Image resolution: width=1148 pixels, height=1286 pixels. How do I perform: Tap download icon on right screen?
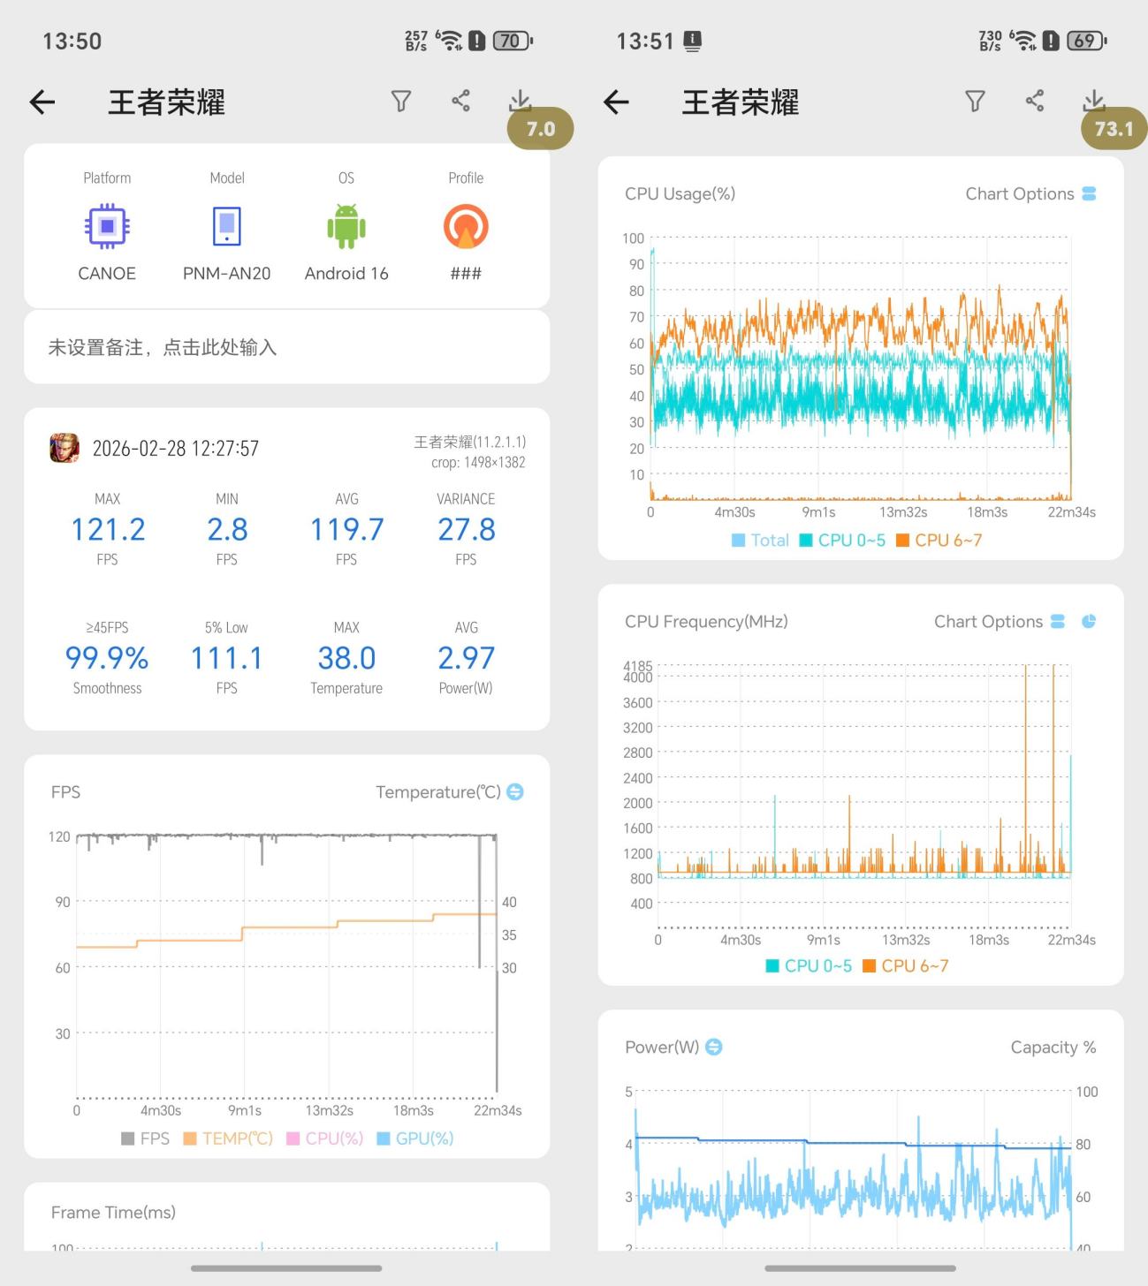pos(1093,101)
